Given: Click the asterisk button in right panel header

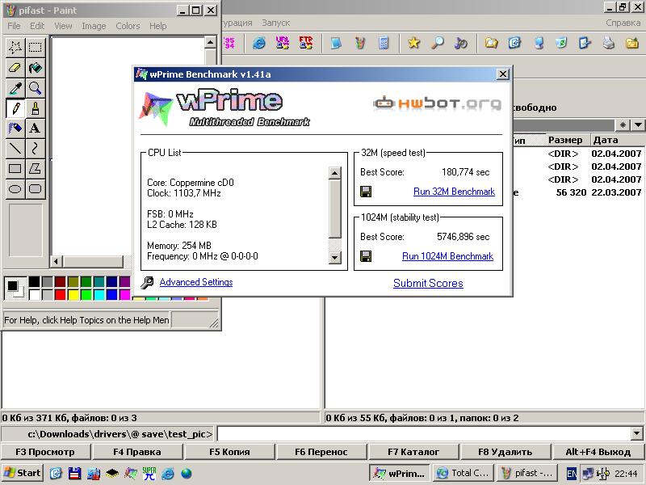Looking at the screenshot, I should tap(623, 125).
